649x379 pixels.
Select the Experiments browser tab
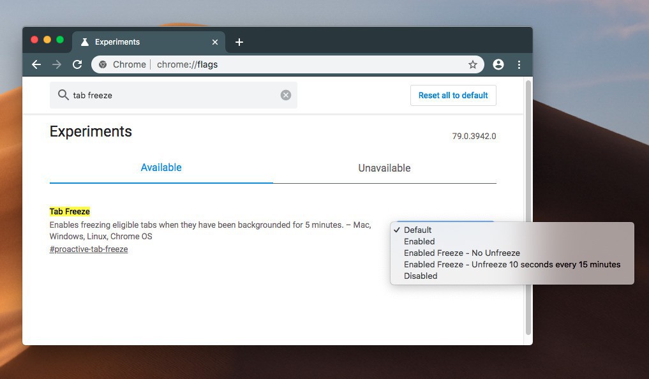point(149,42)
